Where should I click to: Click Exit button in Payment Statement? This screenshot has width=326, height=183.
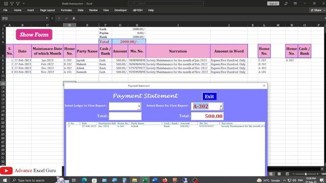pos(209,96)
